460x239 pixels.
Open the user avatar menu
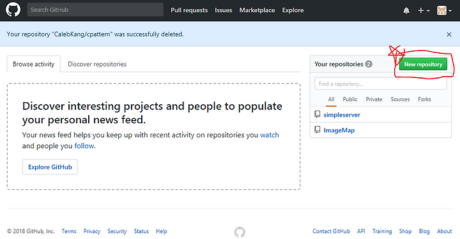(x=444, y=11)
